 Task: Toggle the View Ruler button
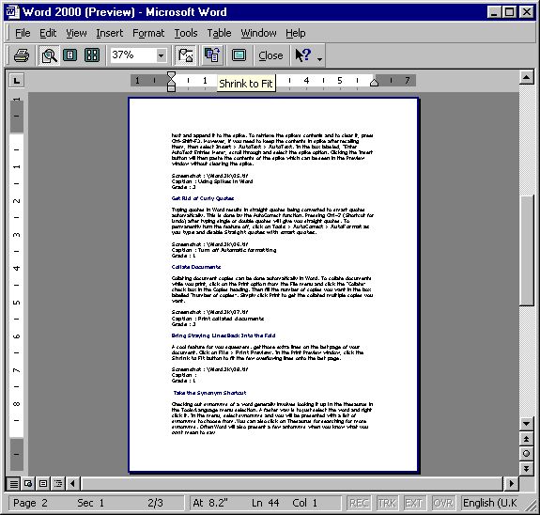pos(185,55)
